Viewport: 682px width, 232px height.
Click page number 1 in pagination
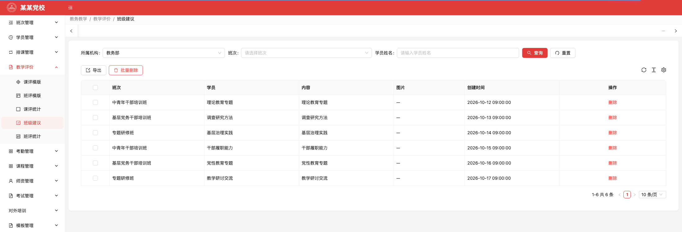627,195
